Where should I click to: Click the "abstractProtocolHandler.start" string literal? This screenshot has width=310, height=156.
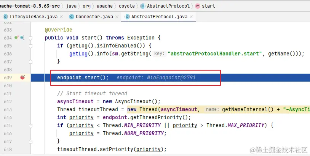[x=215, y=54]
